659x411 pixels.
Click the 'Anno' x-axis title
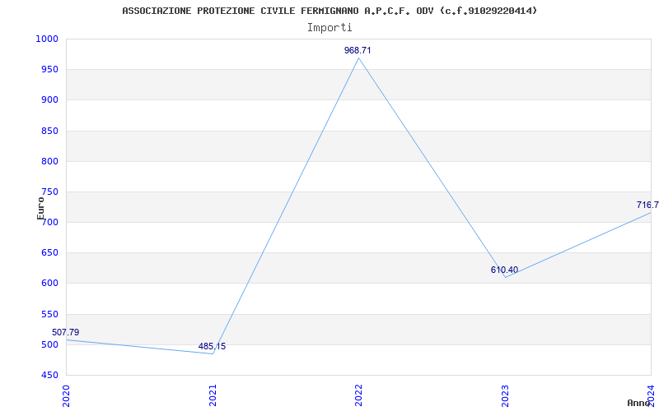[x=638, y=403]
